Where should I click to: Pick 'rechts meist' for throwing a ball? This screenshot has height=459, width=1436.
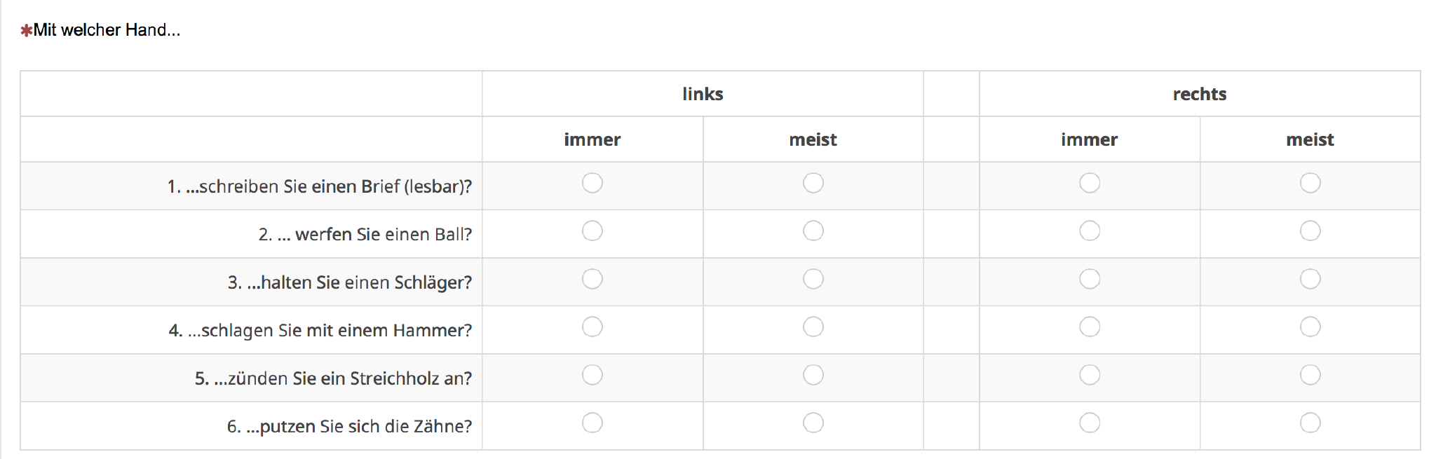[x=1310, y=231]
